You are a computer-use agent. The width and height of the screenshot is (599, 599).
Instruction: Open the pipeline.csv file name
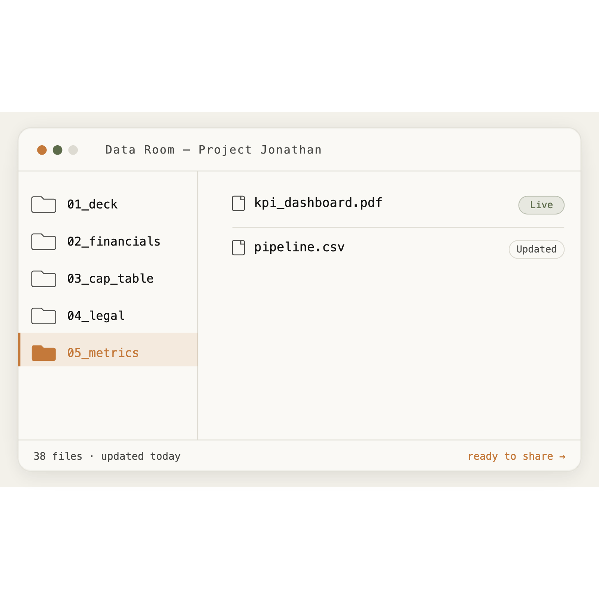point(299,247)
